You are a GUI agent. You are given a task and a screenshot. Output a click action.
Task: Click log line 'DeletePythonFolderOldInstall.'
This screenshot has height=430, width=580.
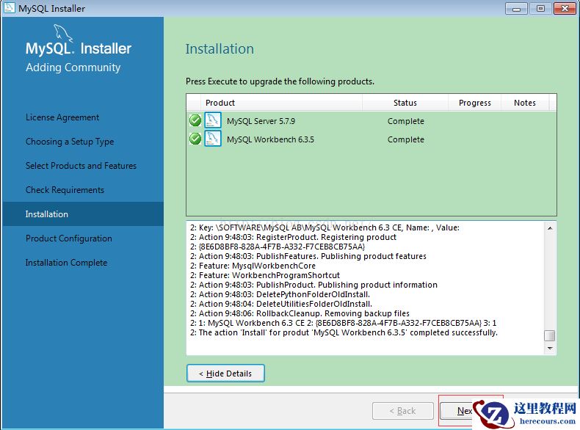[x=280, y=295]
